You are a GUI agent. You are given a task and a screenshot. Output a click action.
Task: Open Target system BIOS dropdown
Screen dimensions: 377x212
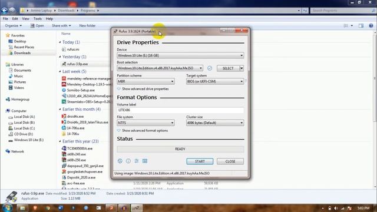pyautogui.click(x=215, y=81)
